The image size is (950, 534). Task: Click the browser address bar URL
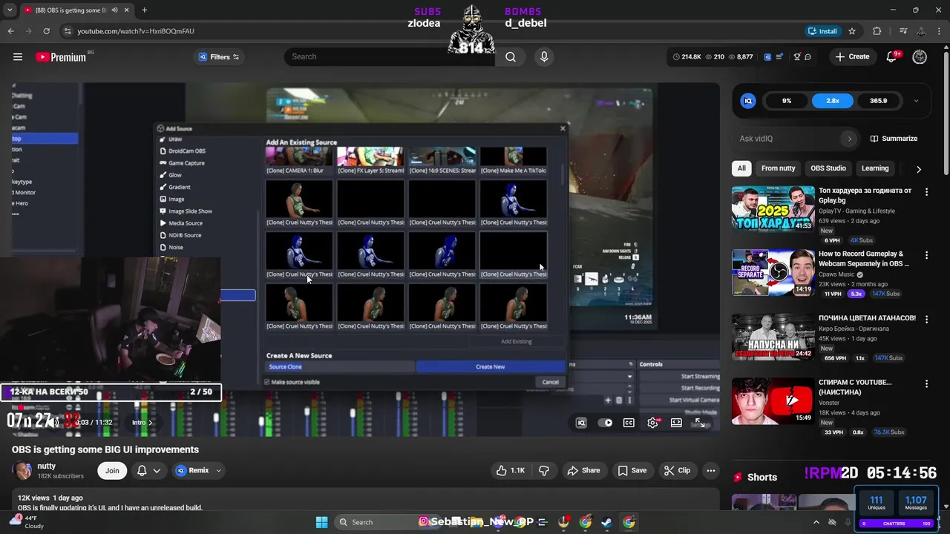click(x=136, y=31)
